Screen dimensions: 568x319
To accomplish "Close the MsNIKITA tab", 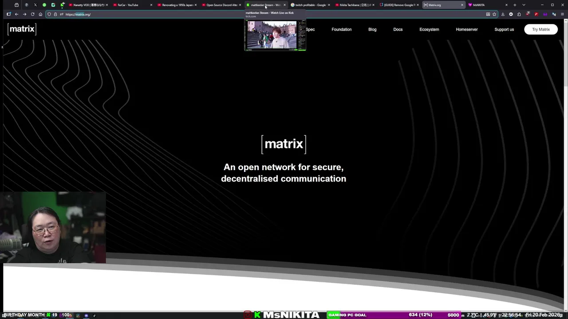I will (506, 5).
